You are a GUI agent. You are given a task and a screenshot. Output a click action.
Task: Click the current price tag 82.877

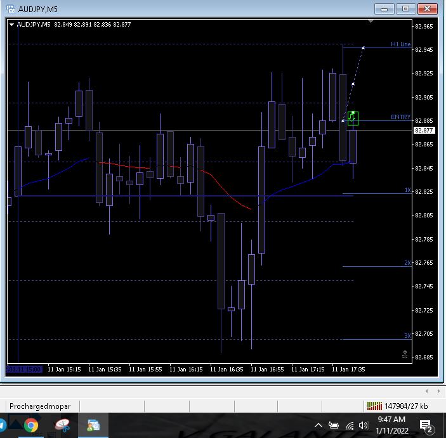pyautogui.click(x=424, y=131)
